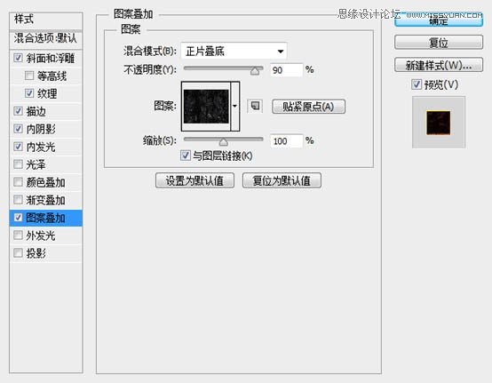This screenshot has width=492, height=383.
Task: Open the 等高线 sub-style settings
Action: [52, 76]
